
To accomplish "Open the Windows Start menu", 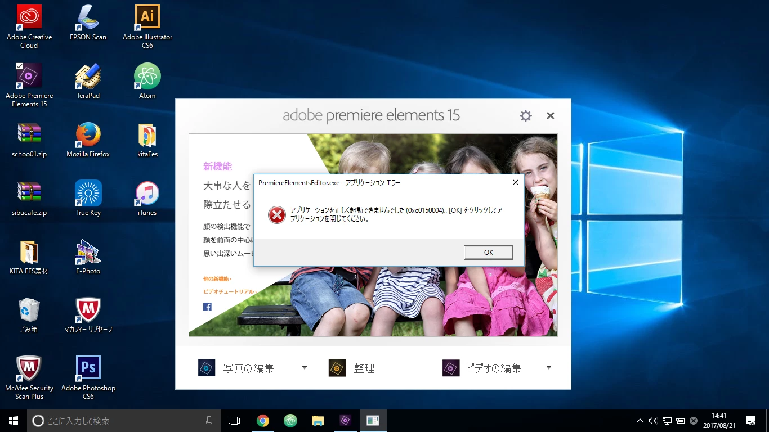I will pos(14,421).
